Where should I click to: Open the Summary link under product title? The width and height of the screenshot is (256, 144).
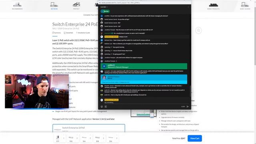[x=57, y=33]
